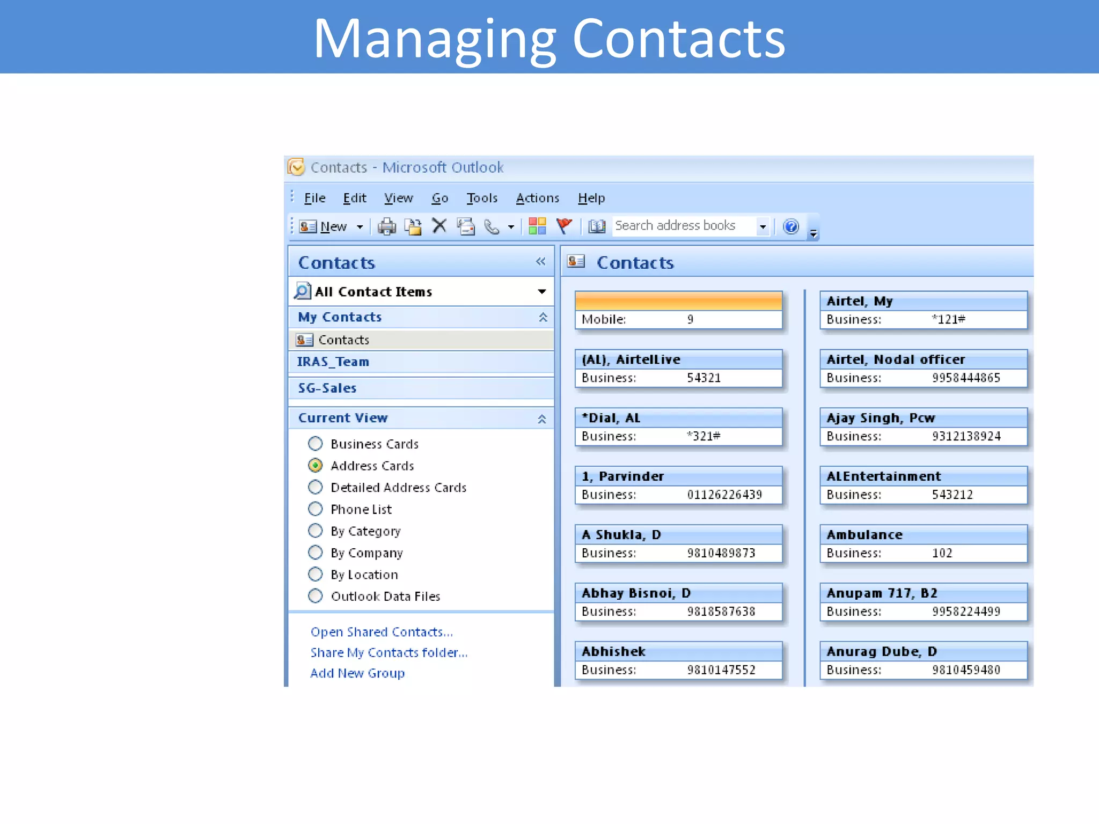Viewport: 1099px width, 824px height.
Task: Click the Mobile field on the first card
Action: pos(678,320)
